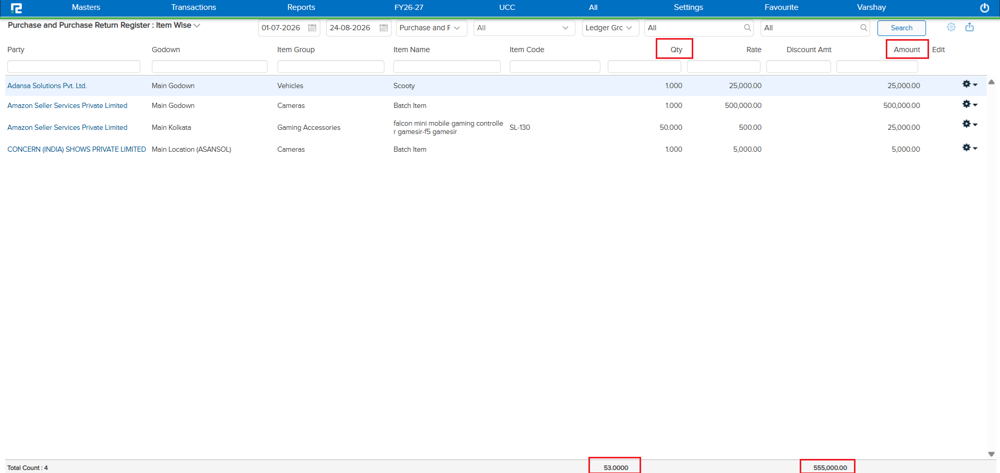Click scroll up arrow of table

(x=991, y=82)
